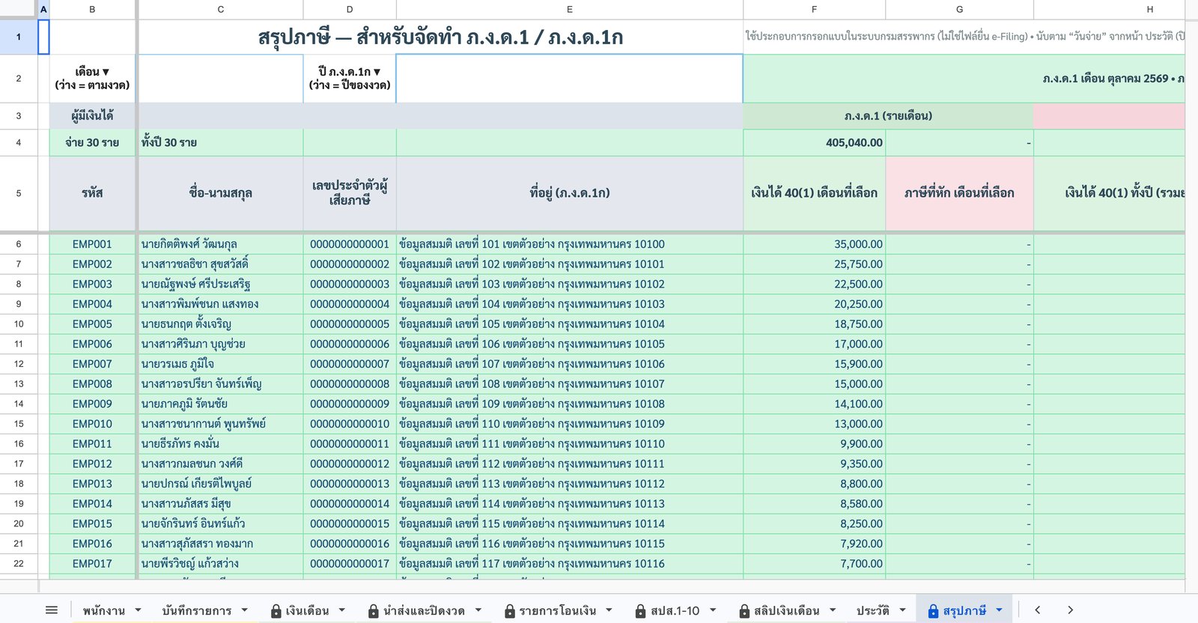Open dropdown arrow on นำส่งและปิดงวด tab
This screenshot has height=623, width=1198.
478,610
